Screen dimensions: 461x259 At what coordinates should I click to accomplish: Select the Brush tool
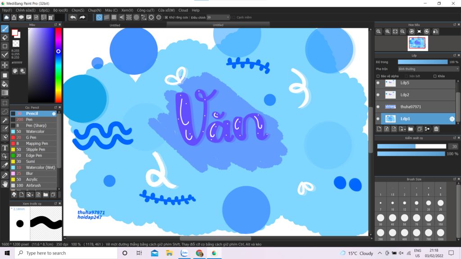[5, 29]
